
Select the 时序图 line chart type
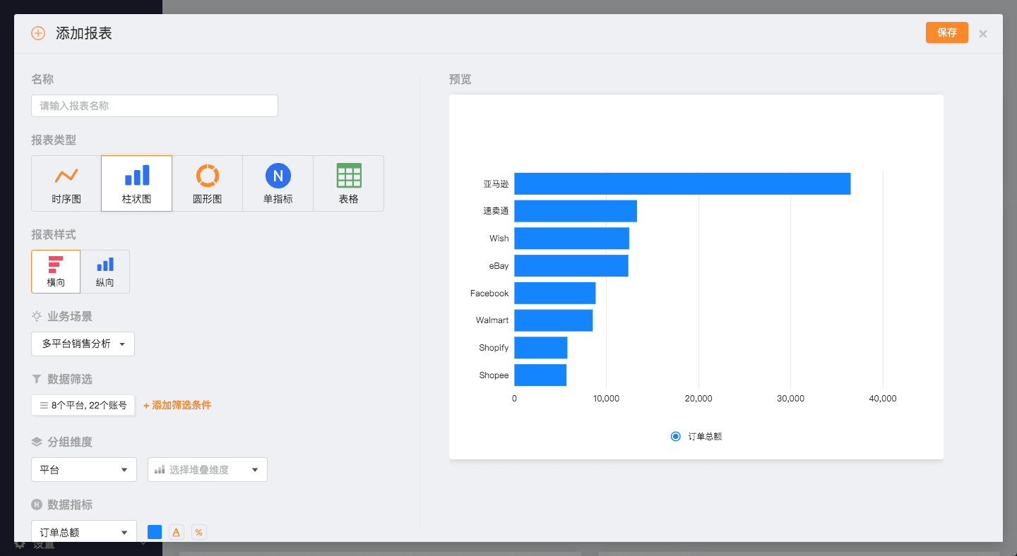pyautogui.click(x=66, y=183)
